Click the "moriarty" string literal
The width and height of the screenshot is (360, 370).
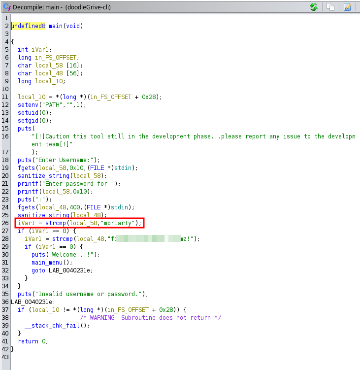tap(118, 223)
